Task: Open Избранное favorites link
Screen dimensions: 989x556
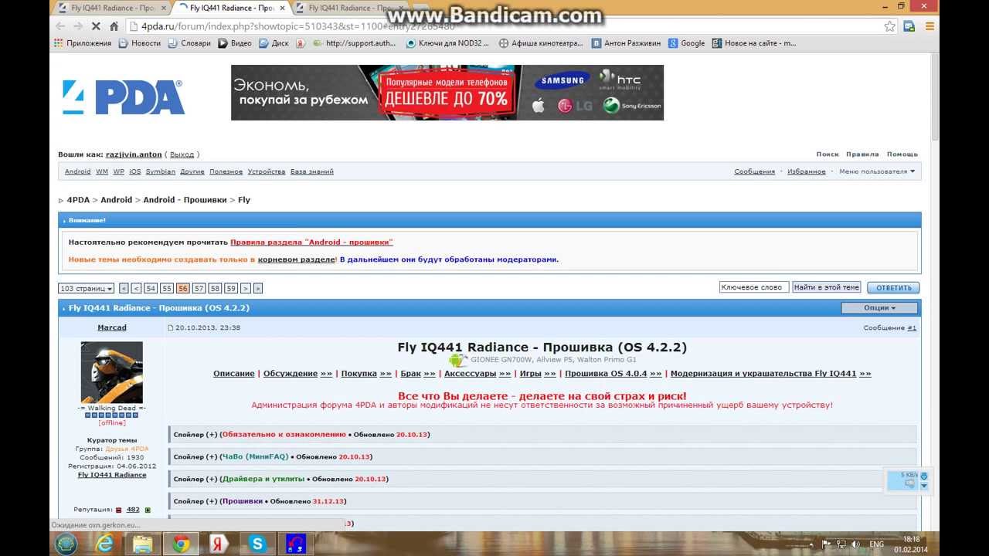Action: 807,171
